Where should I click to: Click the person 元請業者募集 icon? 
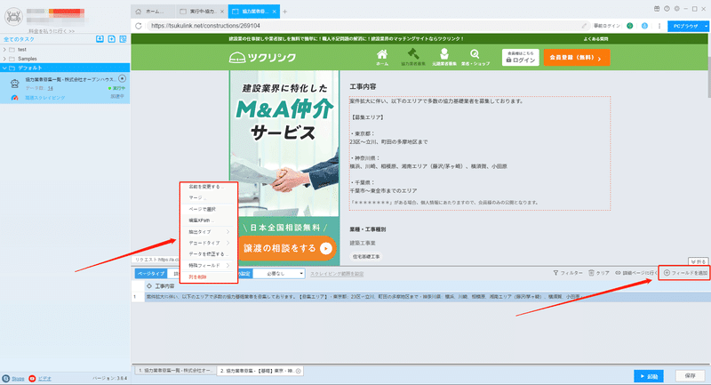click(443, 54)
